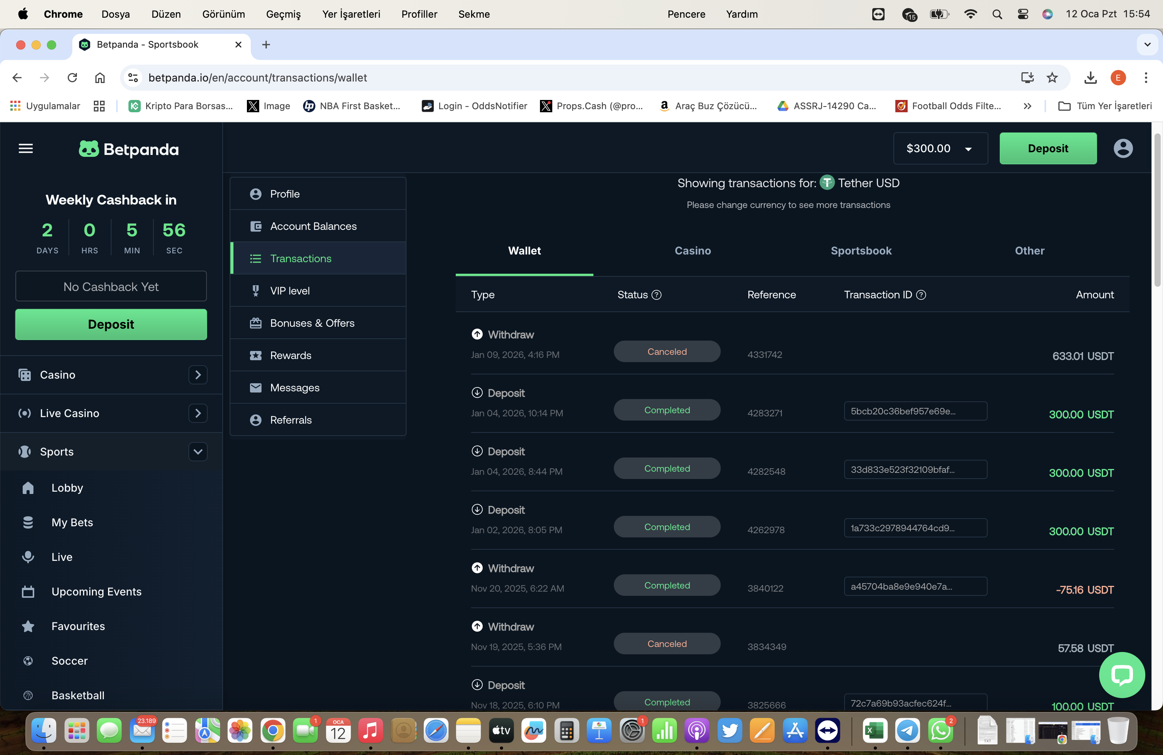Switch to the Wallet transactions tab
This screenshot has width=1163, height=755.
tap(524, 251)
